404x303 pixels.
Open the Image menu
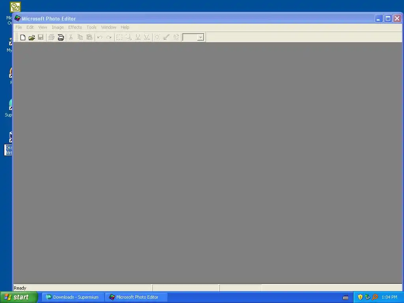58,27
